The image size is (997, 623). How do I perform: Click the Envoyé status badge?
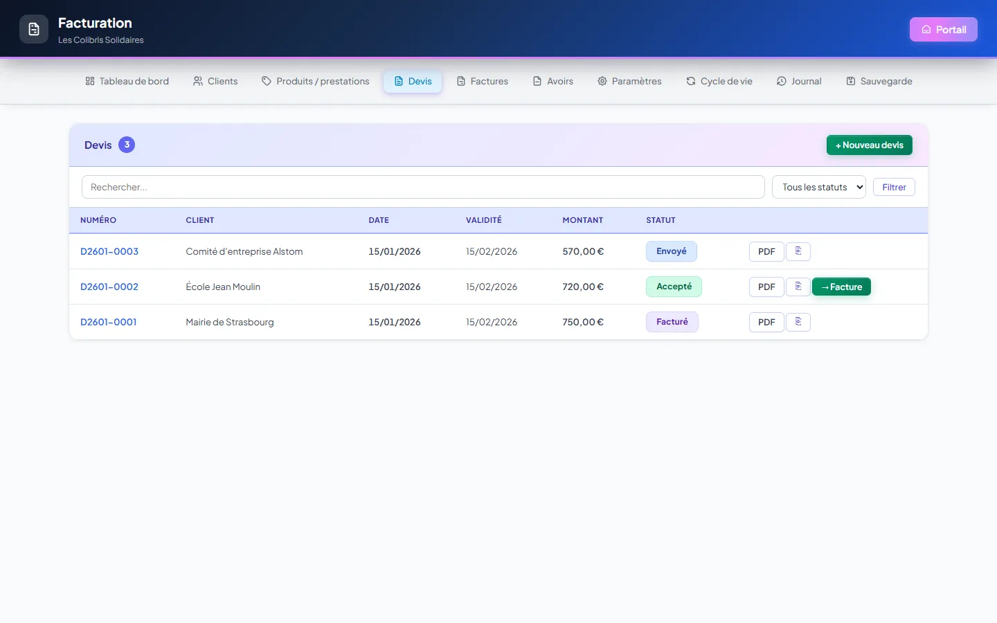(672, 251)
